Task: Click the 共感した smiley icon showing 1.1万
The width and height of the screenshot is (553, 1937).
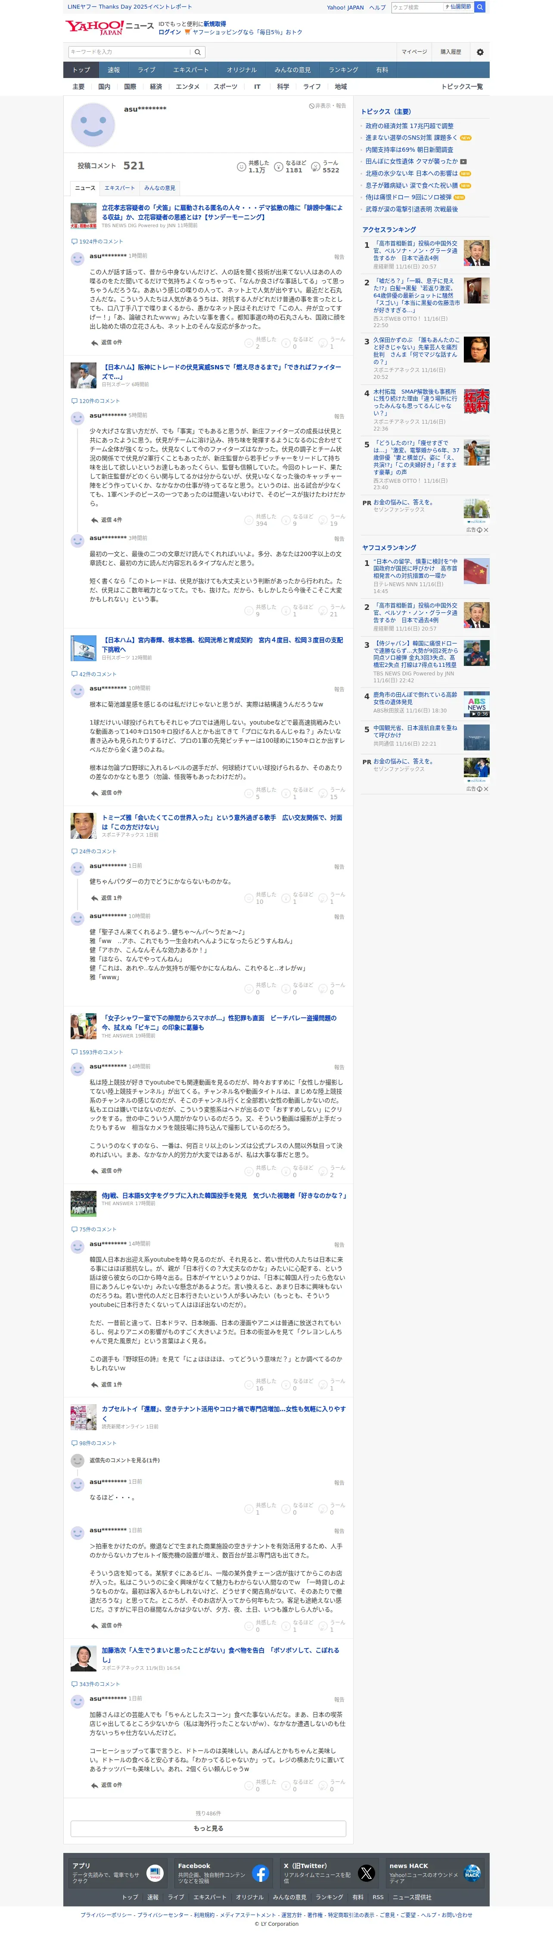Action: pos(241,166)
